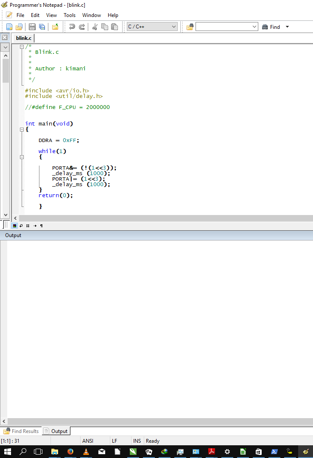Select the blink.c document tab

point(24,38)
